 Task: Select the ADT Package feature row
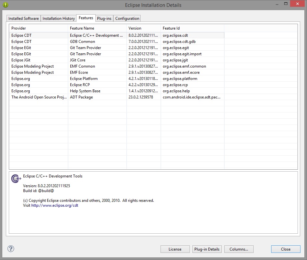click(117, 97)
